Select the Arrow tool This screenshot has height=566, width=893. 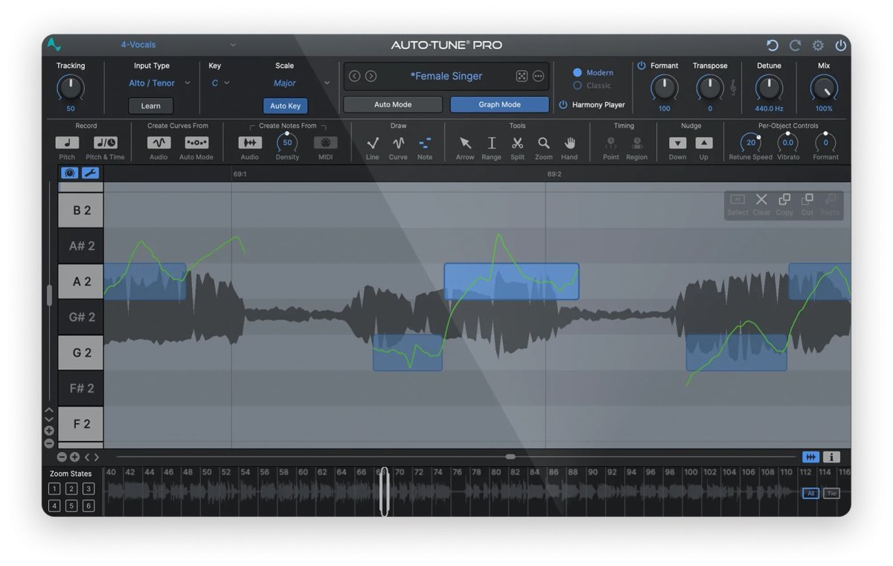tap(465, 143)
